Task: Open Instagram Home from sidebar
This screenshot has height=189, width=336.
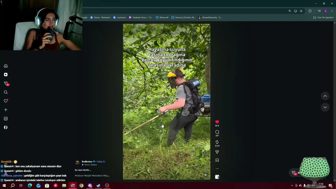Action: [x=6, y=66]
